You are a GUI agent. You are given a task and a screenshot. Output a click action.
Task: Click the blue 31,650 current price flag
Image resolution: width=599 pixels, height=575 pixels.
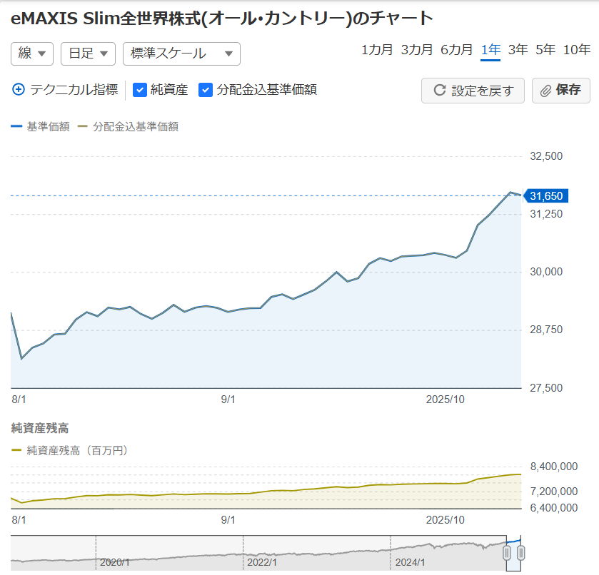pyautogui.click(x=546, y=196)
